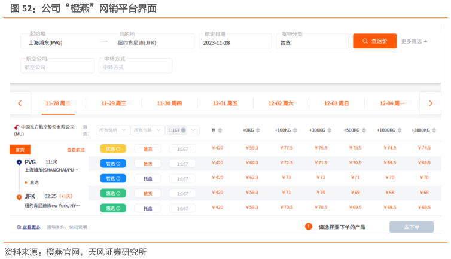Click the 1:167 box in the 优选 row
This screenshot has width=451, height=259.
[182, 149]
